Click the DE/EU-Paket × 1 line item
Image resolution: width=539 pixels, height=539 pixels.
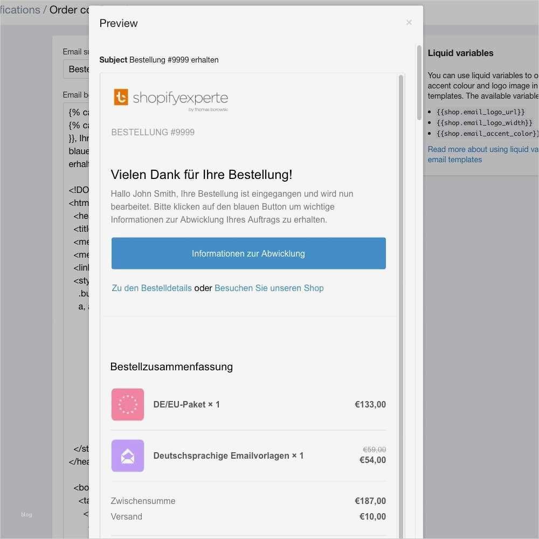(x=186, y=404)
